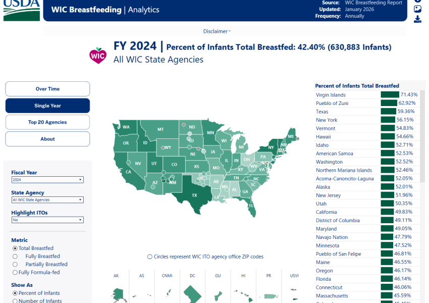
Task: Choose Number of Infants under Show As
Action: tap(16, 301)
